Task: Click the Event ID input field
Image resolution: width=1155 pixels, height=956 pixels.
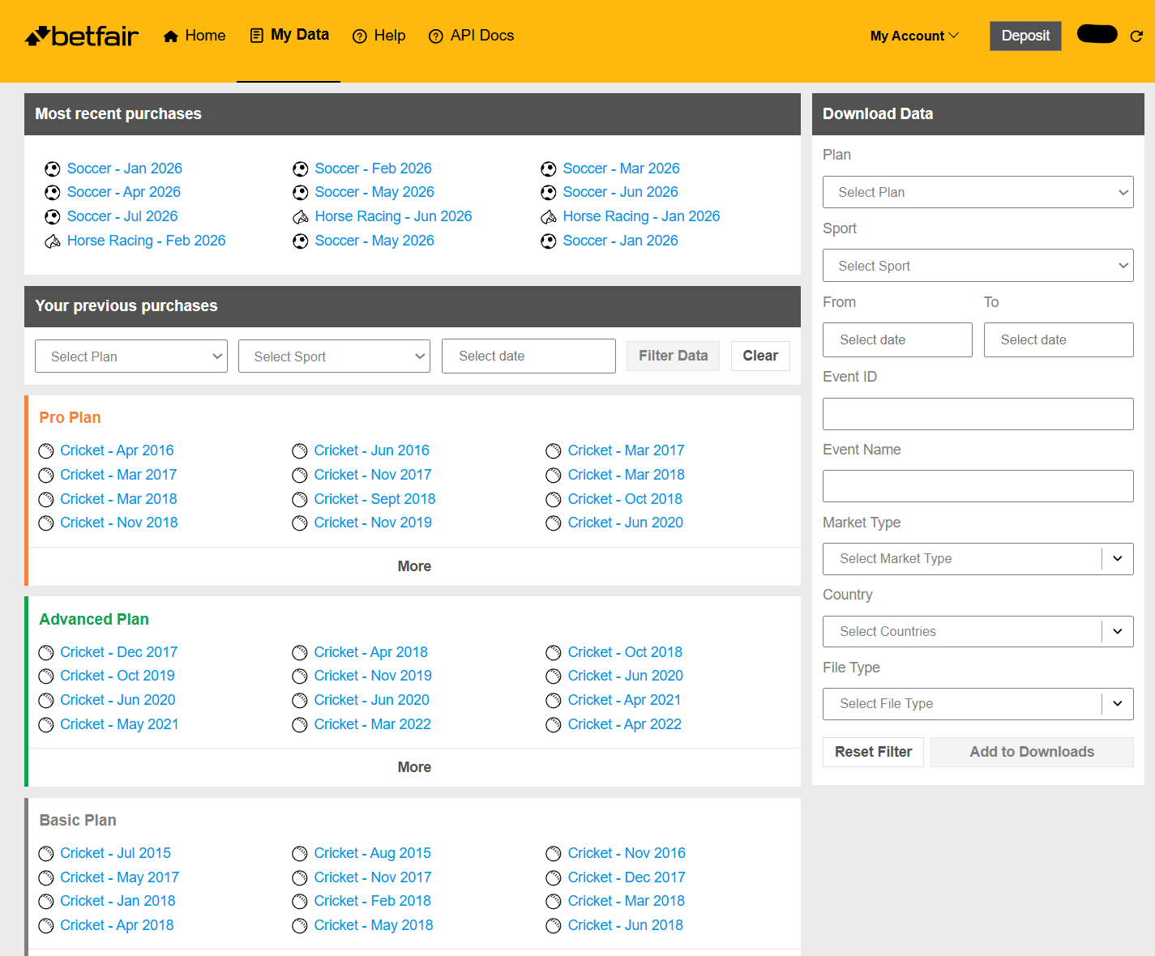Action: click(977, 414)
